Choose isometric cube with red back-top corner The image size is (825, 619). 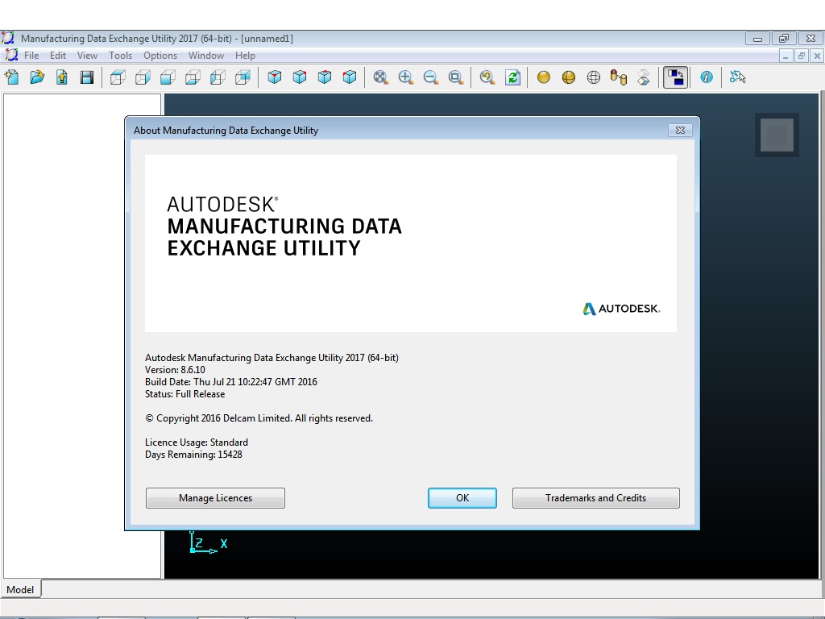(325, 77)
